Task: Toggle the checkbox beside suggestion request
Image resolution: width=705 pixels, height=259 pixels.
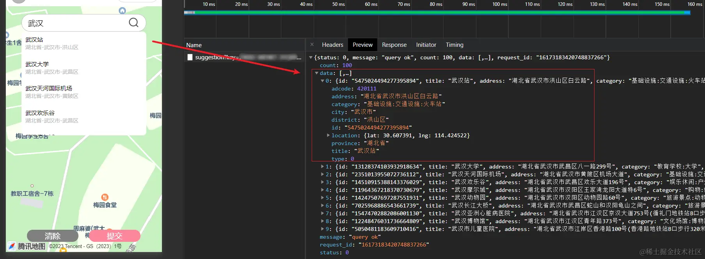Action: (190, 57)
